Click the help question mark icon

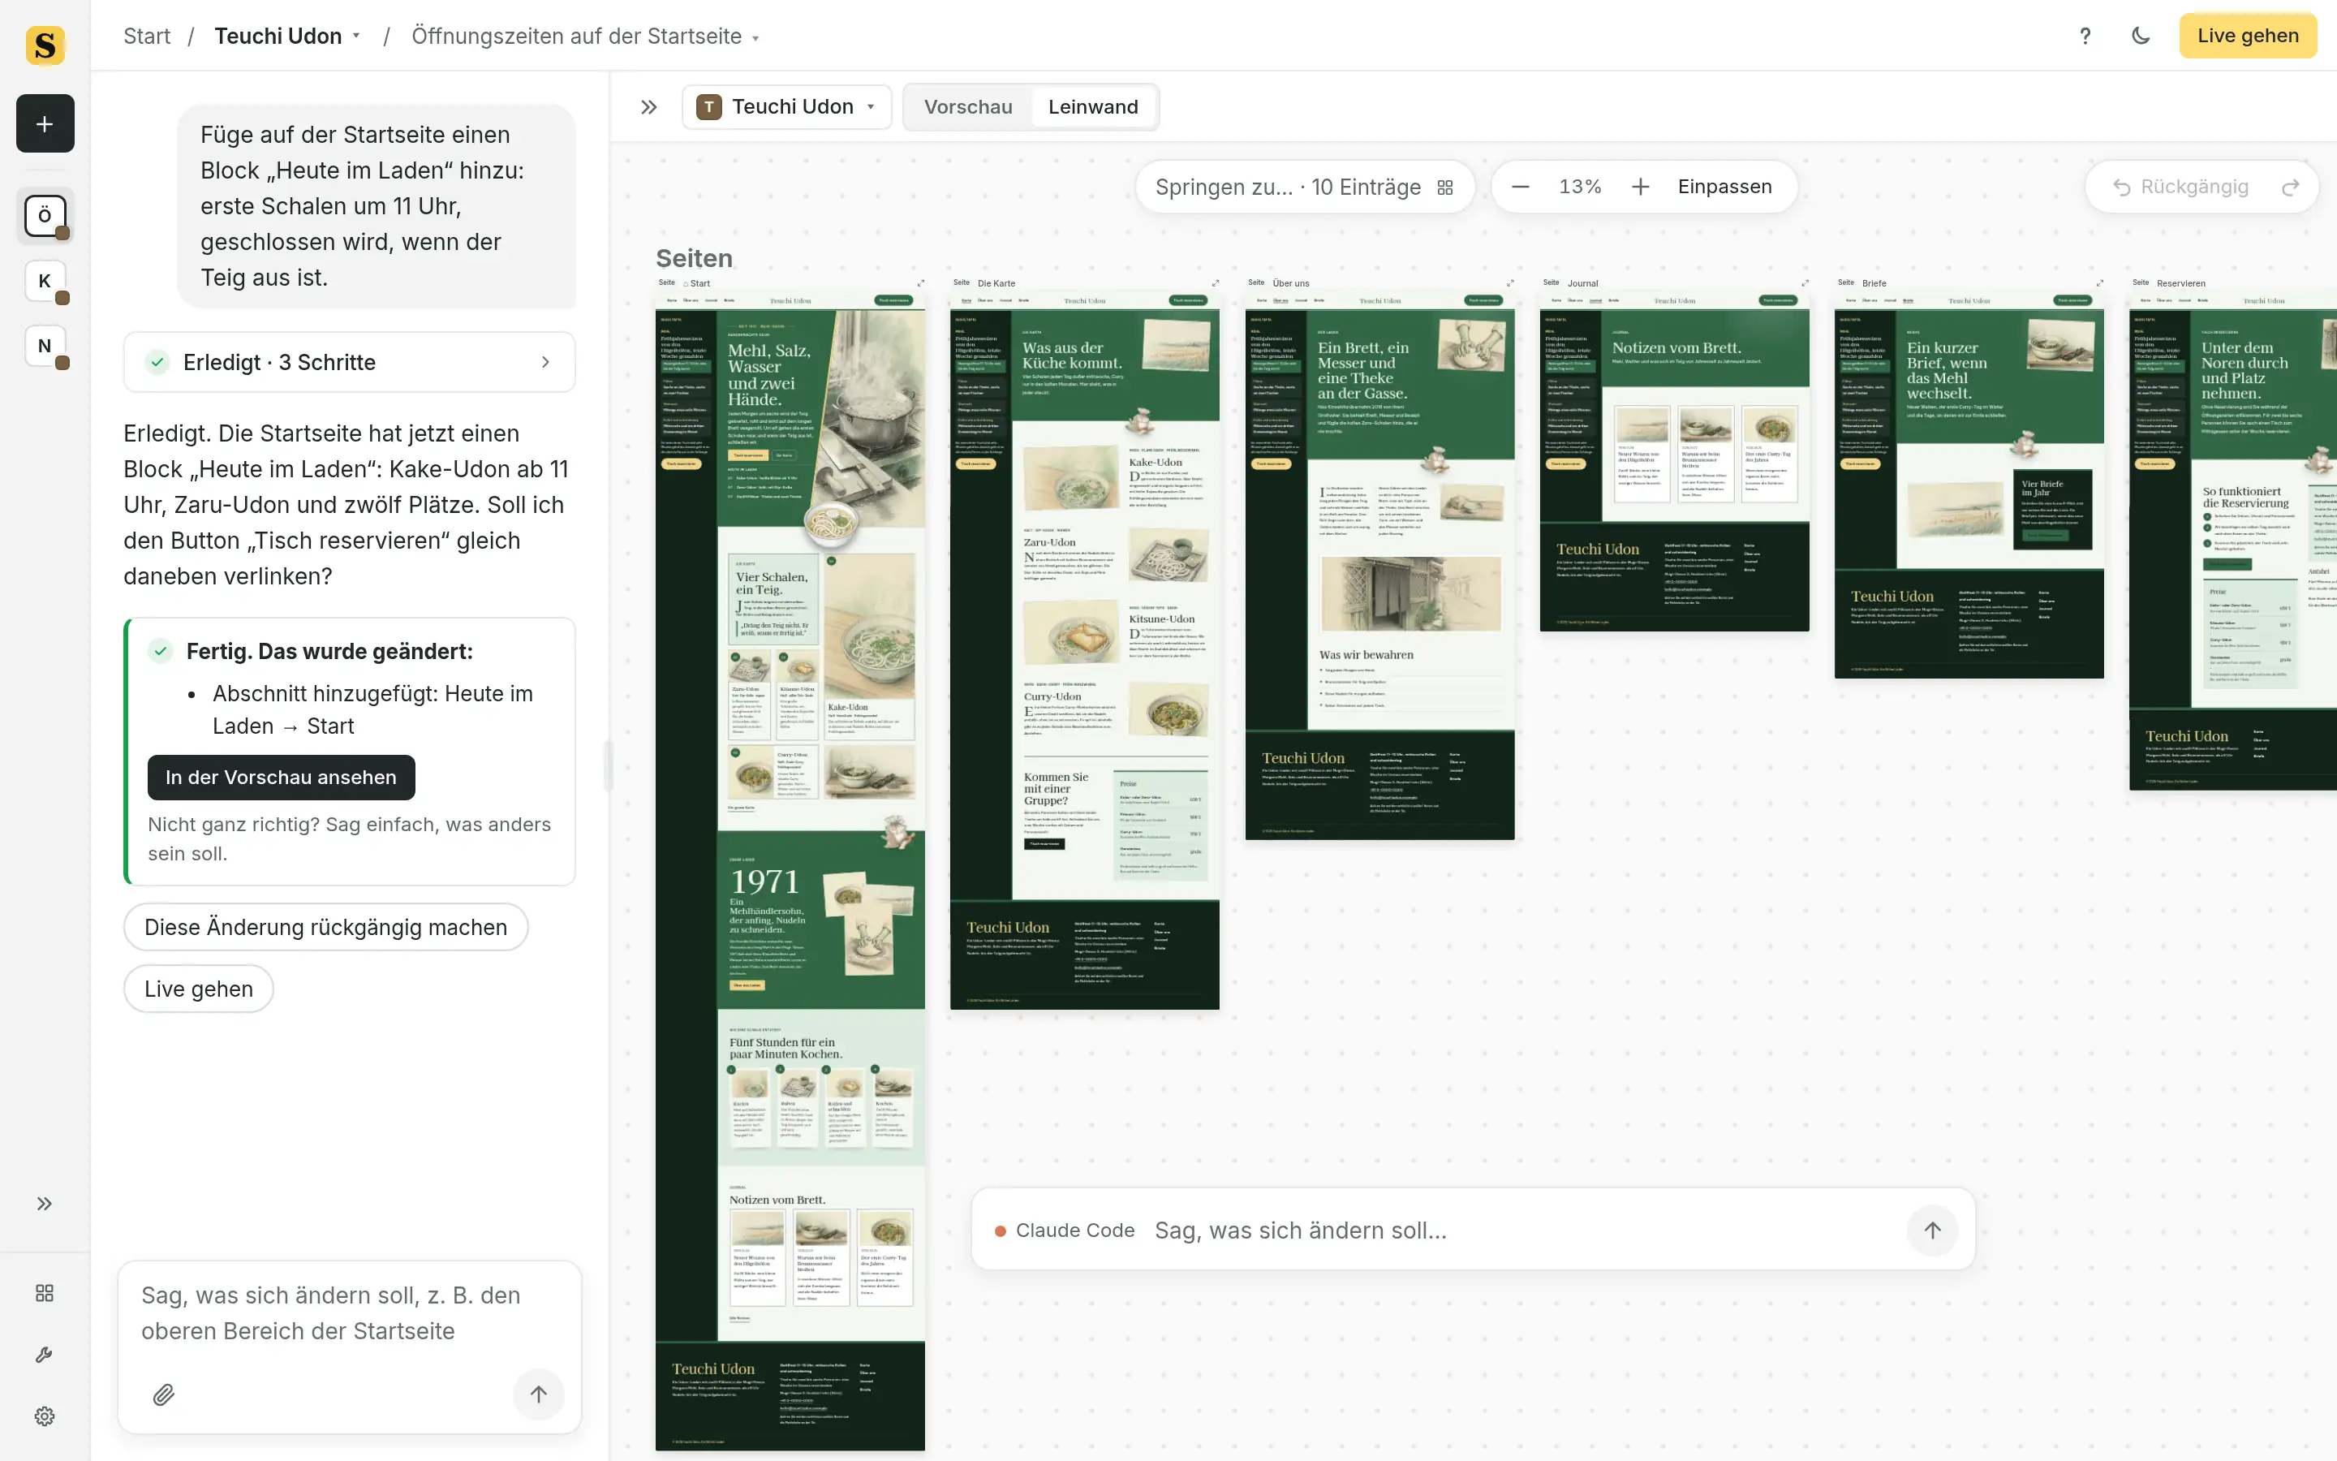coord(2085,36)
